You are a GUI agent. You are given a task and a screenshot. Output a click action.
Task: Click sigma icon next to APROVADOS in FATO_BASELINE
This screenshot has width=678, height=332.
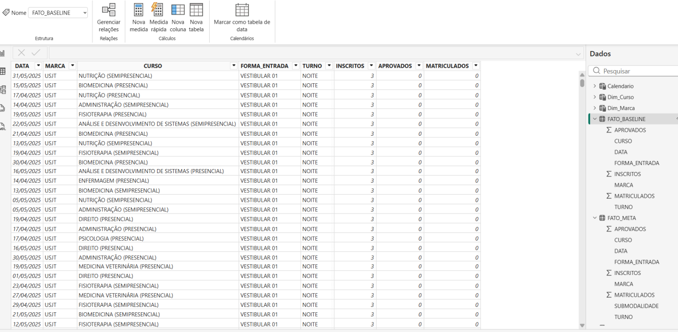[x=609, y=130]
